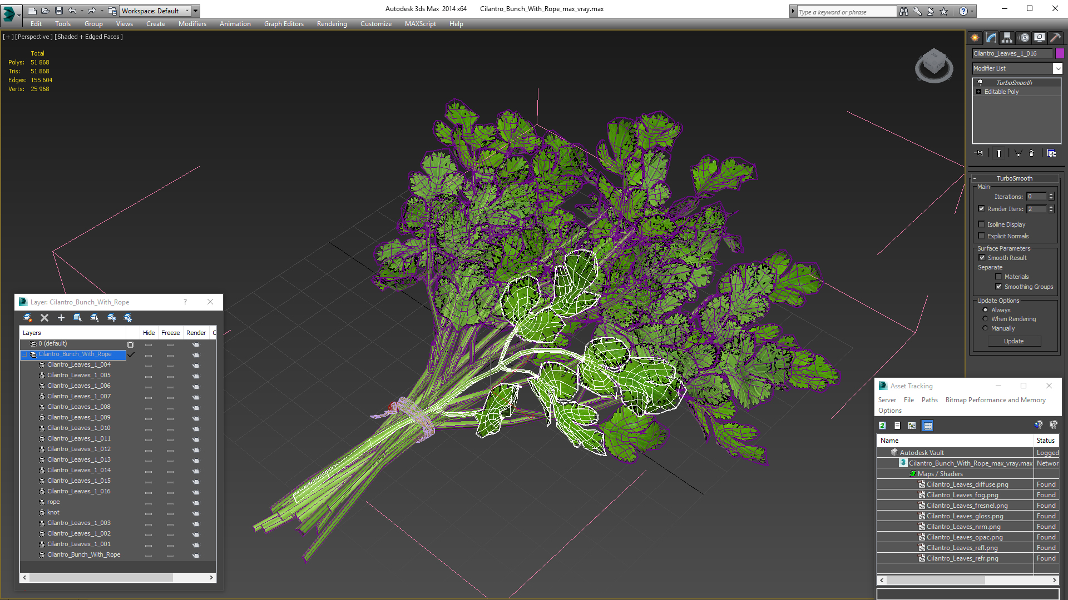Expand the Maps/Shaders section in Asset Tracking
The image size is (1068, 600).
[x=912, y=473]
